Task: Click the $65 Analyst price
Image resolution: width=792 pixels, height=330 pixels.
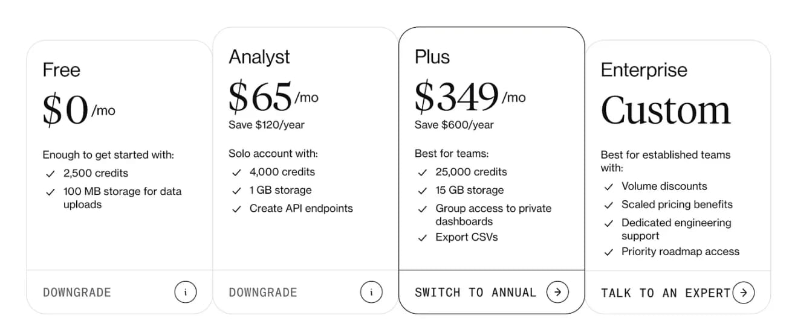Action: (x=261, y=97)
